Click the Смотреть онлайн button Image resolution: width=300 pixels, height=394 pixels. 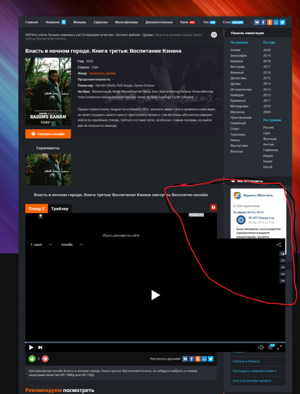48,134
